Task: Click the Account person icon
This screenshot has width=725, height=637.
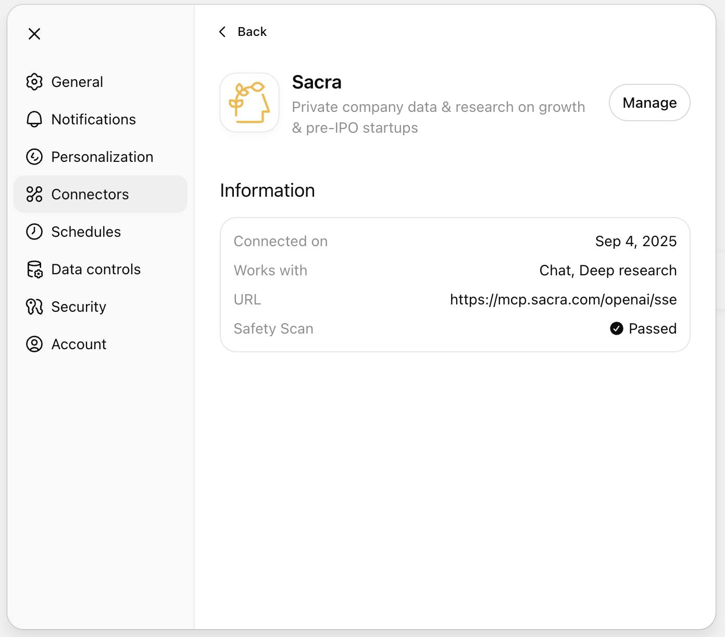Action: pos(34,344)
